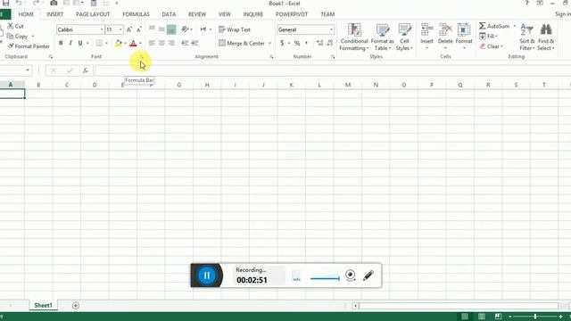The height and width of the screenshot is (321, 571).
Task: Open Format cells menu
Action: pyautogui.click(x=464, y=37)
